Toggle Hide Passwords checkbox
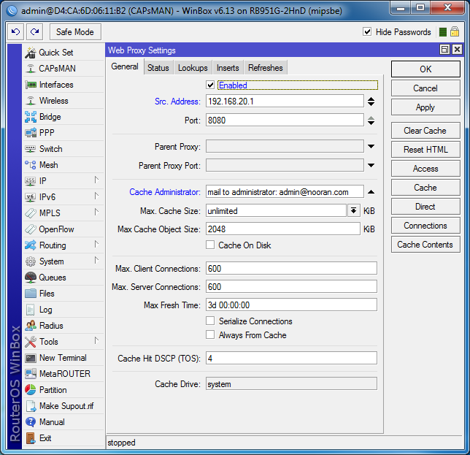The height and width of the screenshot is (455, 470). tap(367, 31)
